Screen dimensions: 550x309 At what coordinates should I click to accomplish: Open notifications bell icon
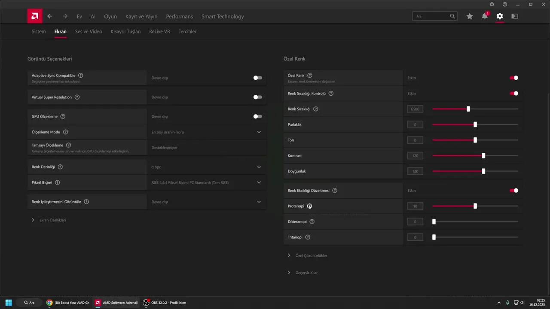[x=485, y=16]
